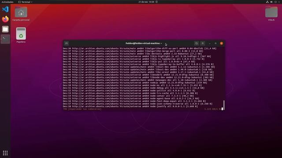The height and width of the screenshot is (158, 282).
Task: Show Applications grid in the dock
Action: [5, 153]
